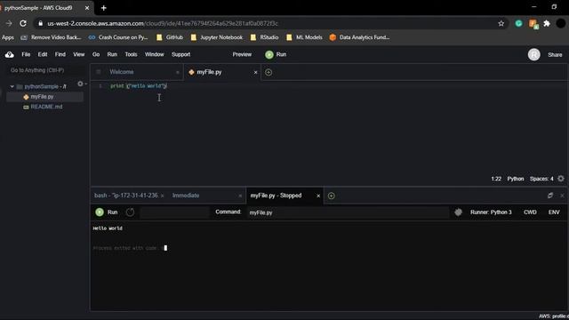Viewport: 569px width, 320px height.
Task: Click the green Run button in top toolbar
Action: tap(276, 54)
